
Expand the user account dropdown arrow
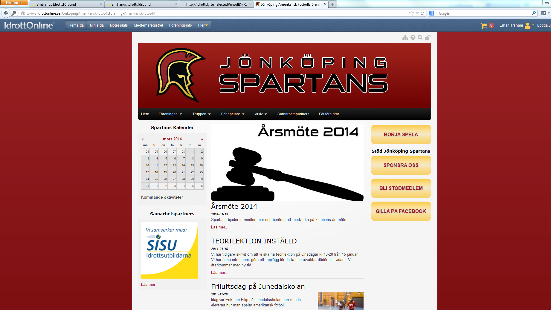[533, 25]
